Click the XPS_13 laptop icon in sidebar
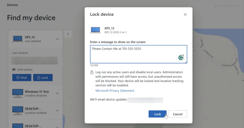 (18, 39)
